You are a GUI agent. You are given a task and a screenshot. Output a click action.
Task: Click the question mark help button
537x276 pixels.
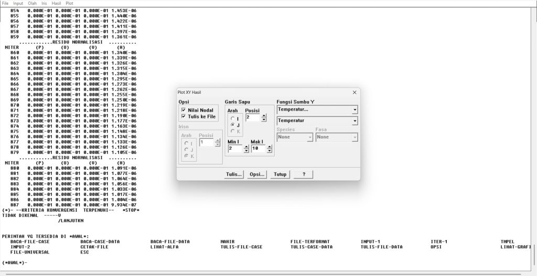click(304, 174)
